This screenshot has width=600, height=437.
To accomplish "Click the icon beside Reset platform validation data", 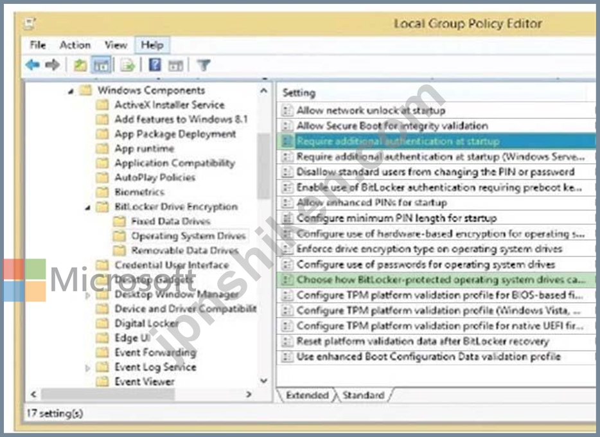I will [x=287, y=341].
